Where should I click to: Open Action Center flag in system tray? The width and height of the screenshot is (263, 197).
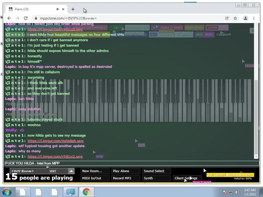[x=224, y=192]
